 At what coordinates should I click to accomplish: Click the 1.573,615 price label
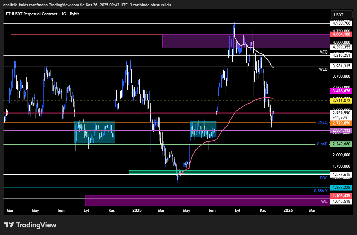pyautogui.click(x=341, y=175)
